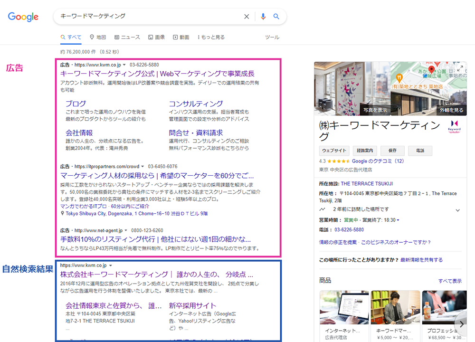The image size is (475, 342).
Task: Click the 最新情報を共有する link
Action: pyautogui.click(x=421, y=260)
